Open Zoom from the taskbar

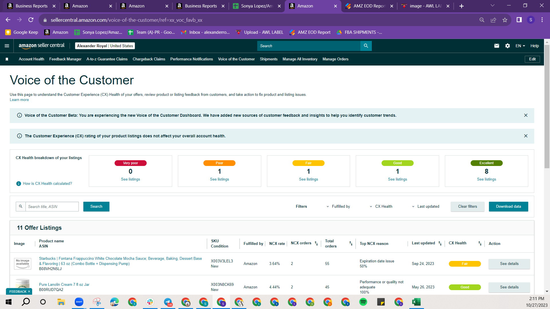[79, 302]
